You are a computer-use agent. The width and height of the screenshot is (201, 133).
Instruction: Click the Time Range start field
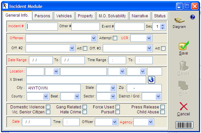click(117, 60)
